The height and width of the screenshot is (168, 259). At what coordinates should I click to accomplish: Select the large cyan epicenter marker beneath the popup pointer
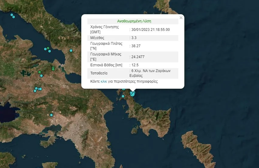point(132,94)
